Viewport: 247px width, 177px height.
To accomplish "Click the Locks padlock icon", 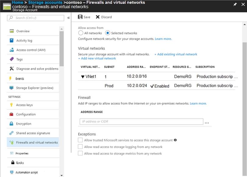I will (13, 162).
